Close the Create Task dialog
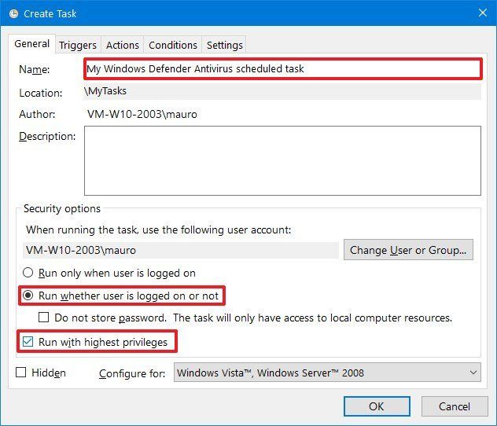The width and height of the screenshot is (497, 426). tap(482, 13)
